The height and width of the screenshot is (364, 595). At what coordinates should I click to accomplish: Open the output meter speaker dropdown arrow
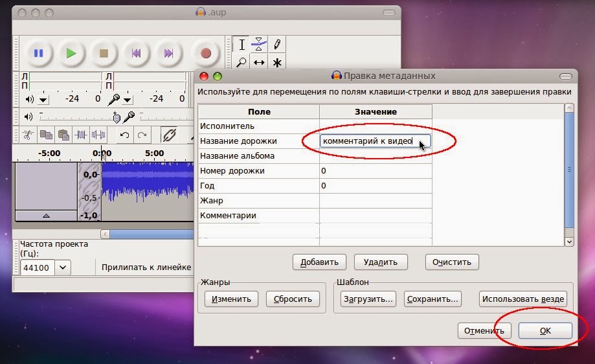tap(43, 100)
